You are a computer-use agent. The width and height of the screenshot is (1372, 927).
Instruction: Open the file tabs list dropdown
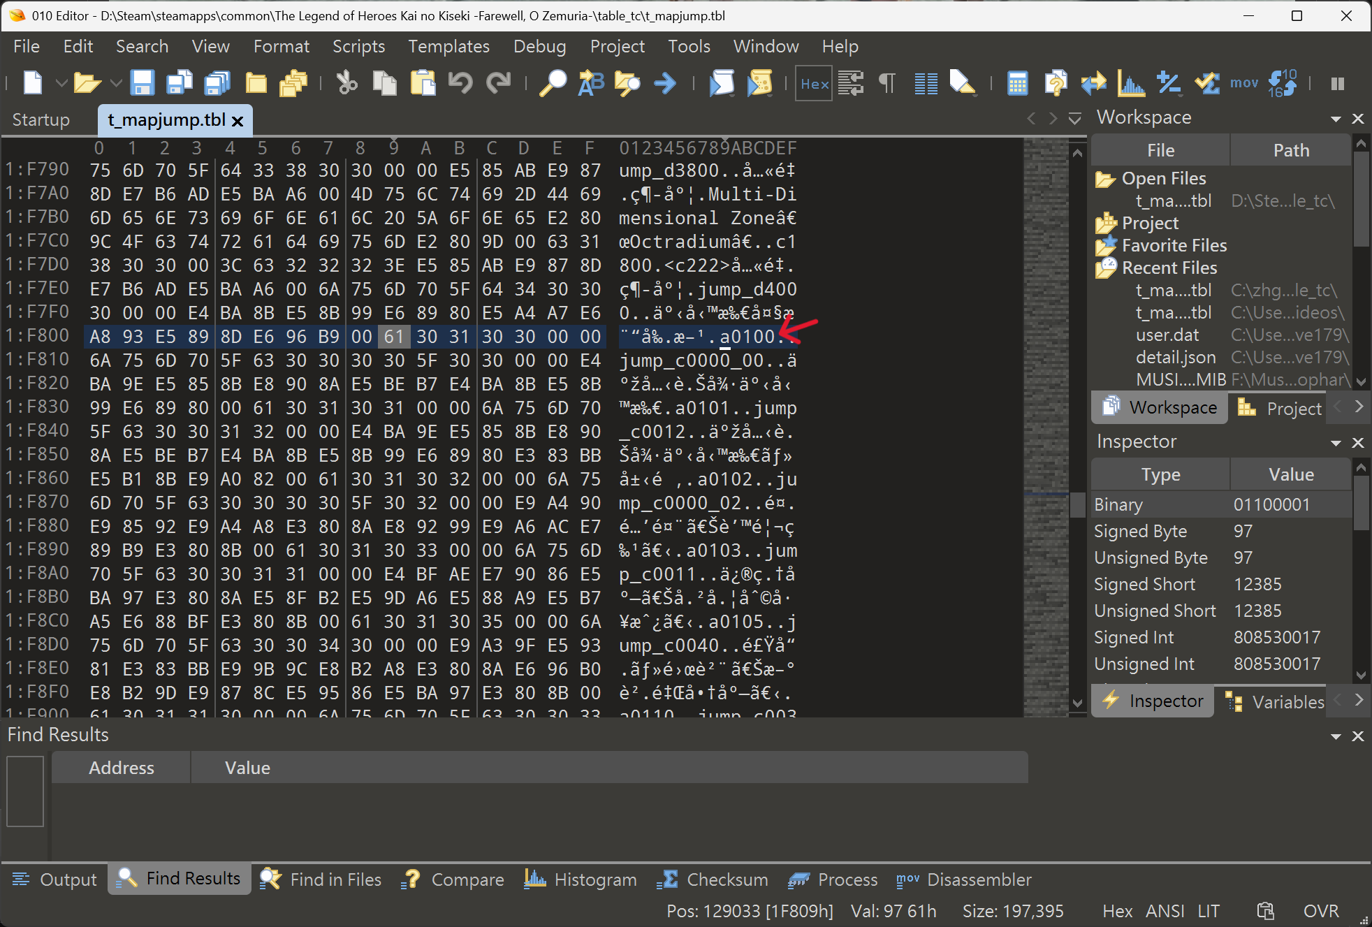1075,119
